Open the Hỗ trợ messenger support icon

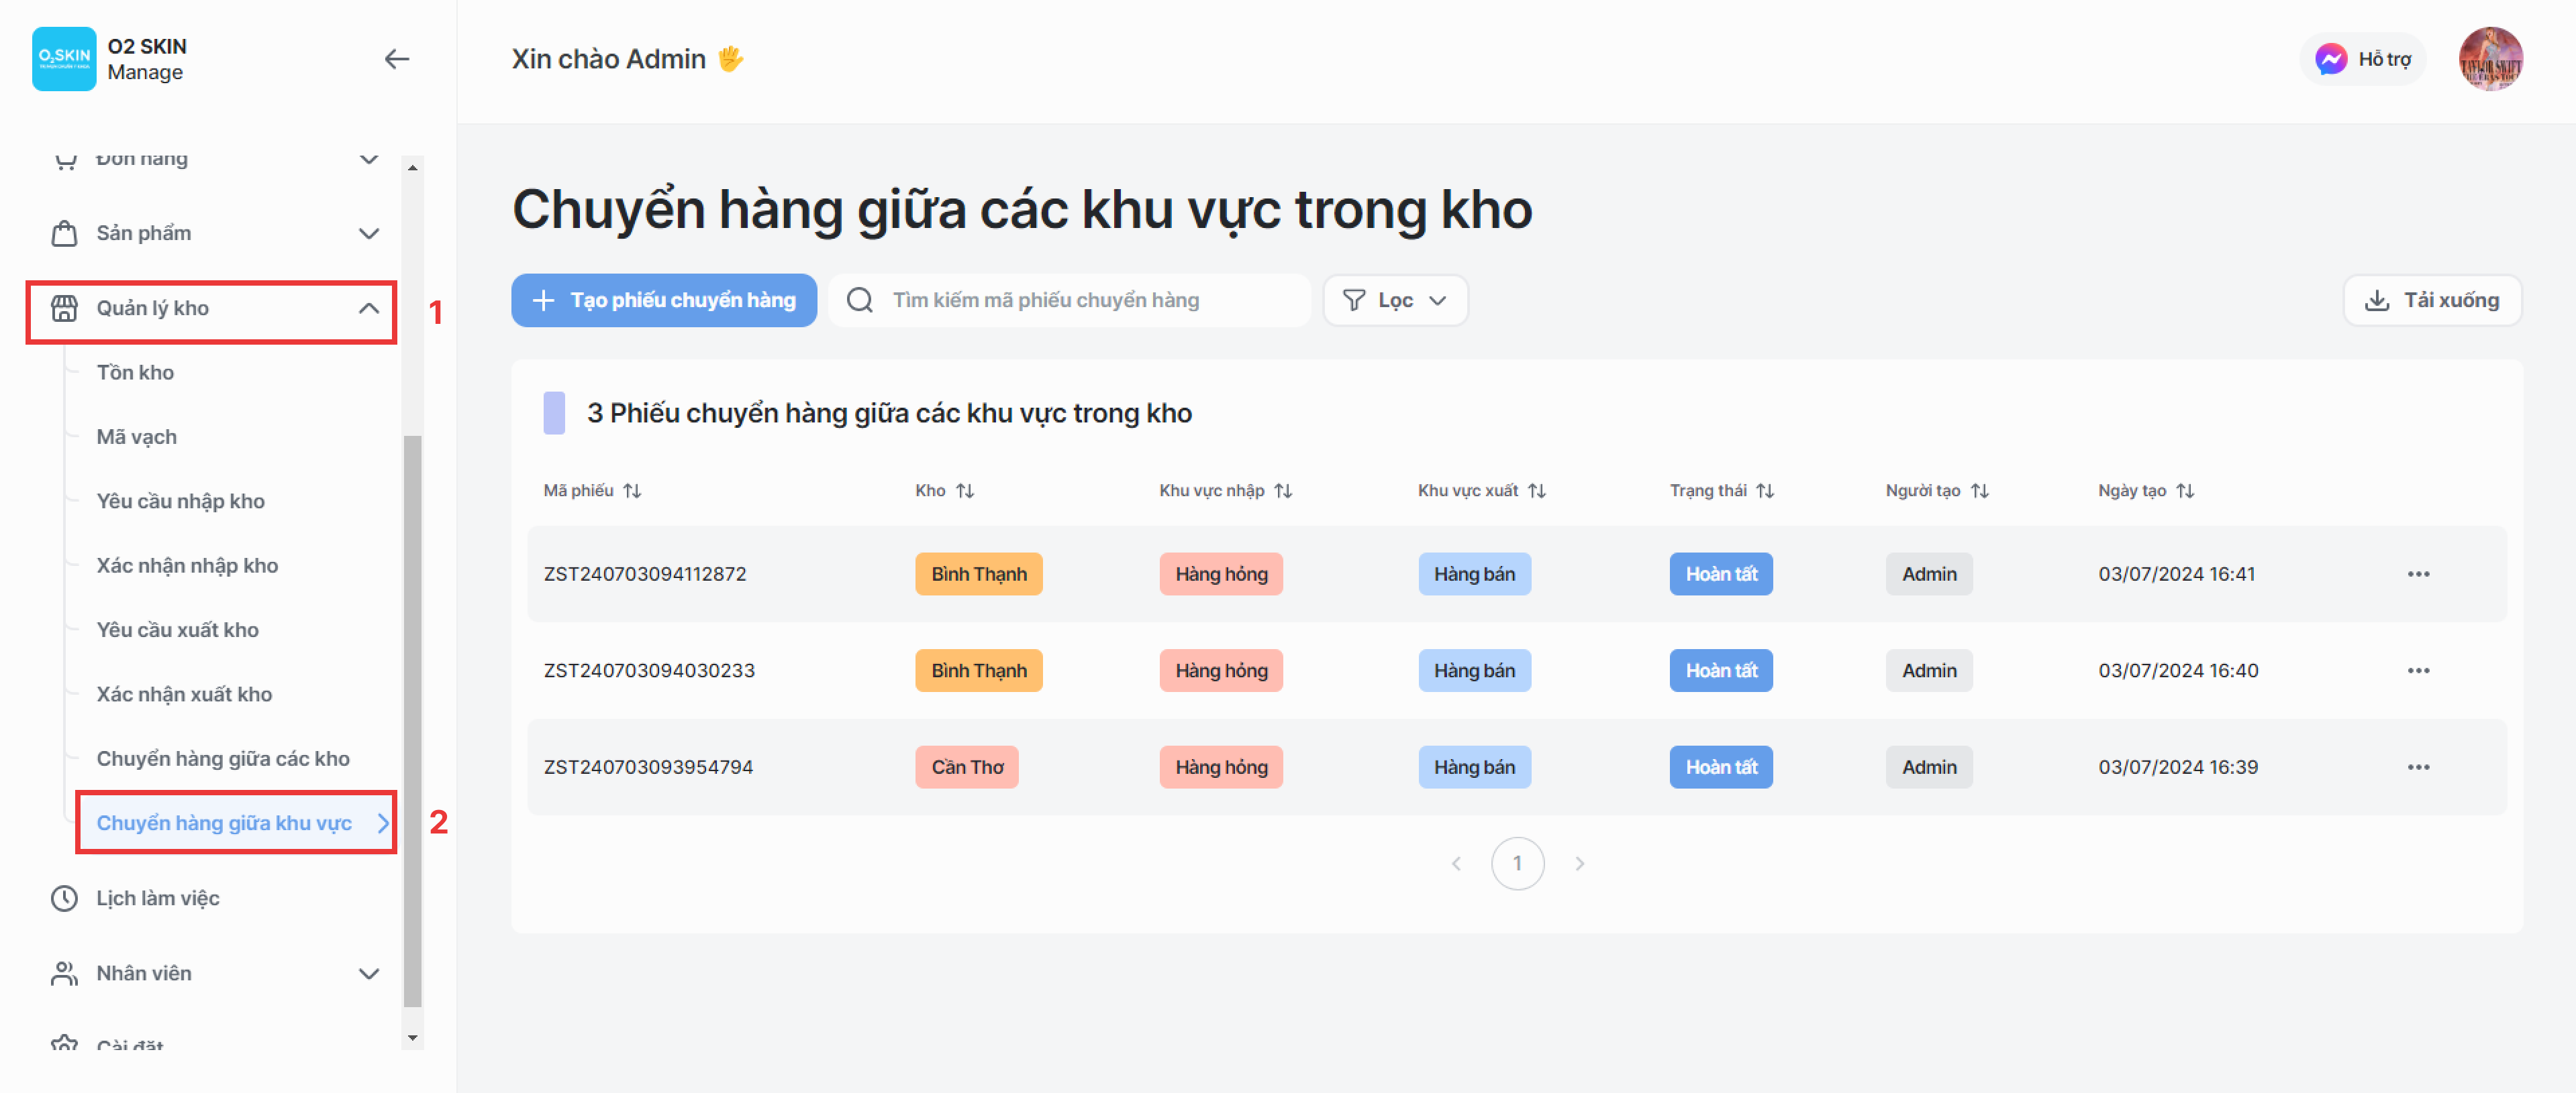click(2330, 59)
